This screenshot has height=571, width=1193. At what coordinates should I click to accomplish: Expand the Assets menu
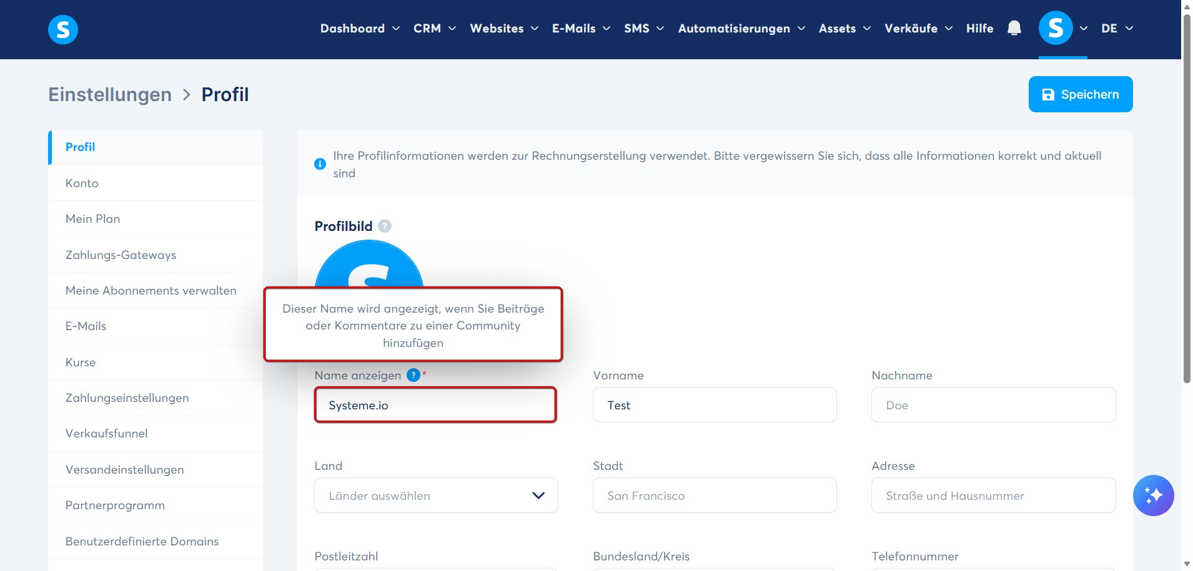click(x=844, y=28)
